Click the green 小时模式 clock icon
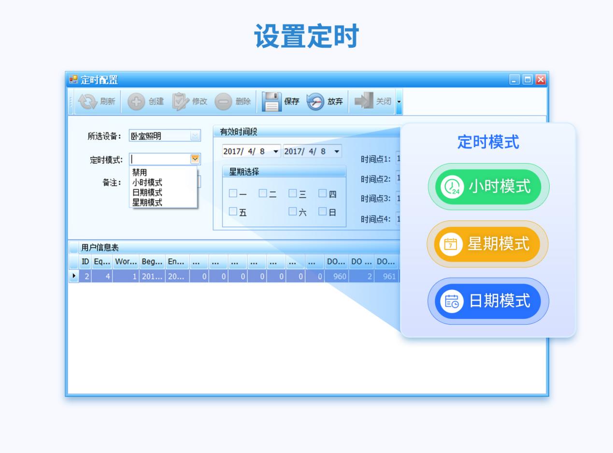 (x=453, y=187)
